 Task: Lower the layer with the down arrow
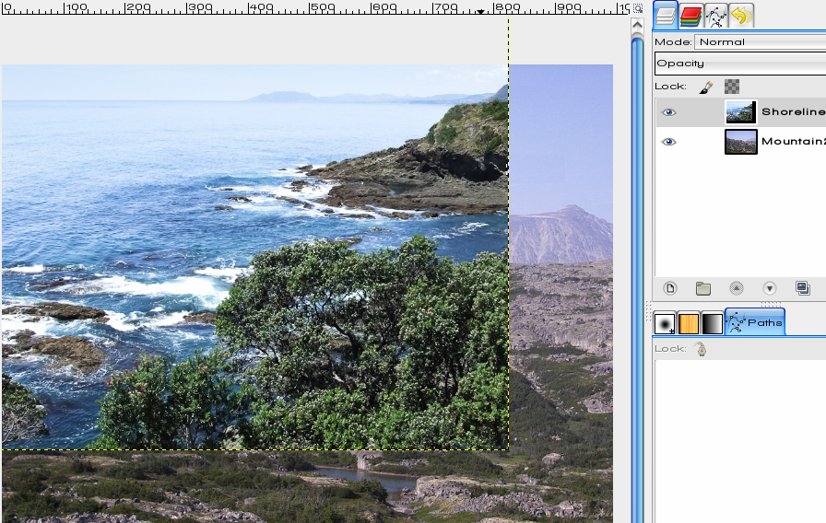[x=770, y=288]
